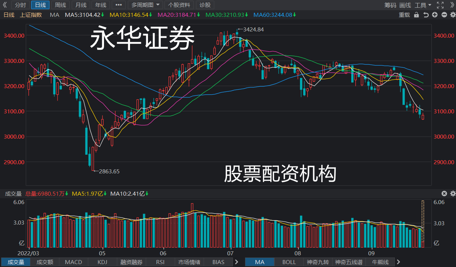Show more sub-indicator tabs after BIAS
456x267 pixels.
coord(237,262)
